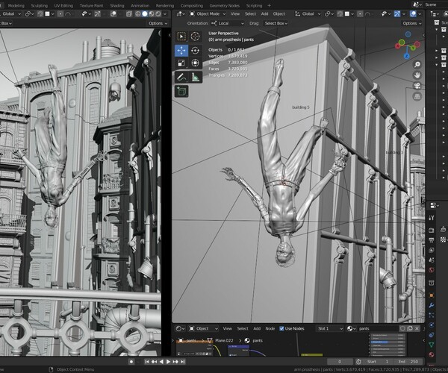Activate the Measure tool icon
The image size is (448, 373).
(196, 76)
